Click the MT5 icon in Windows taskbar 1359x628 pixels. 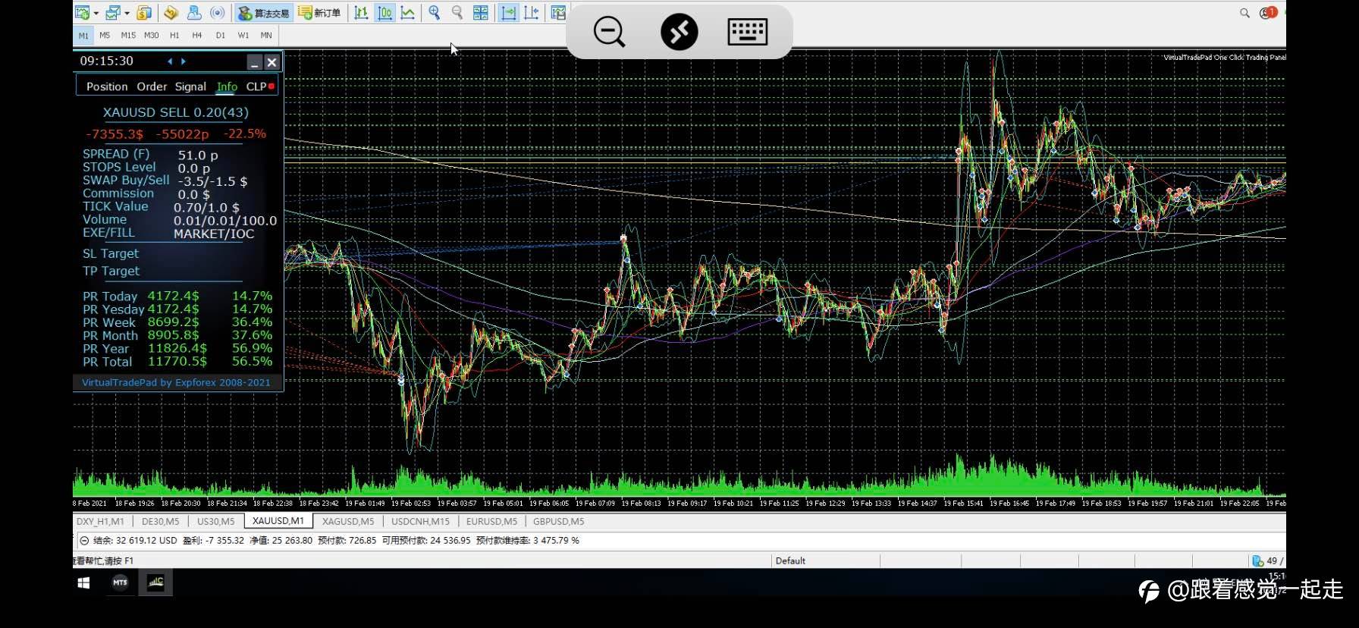[x=120, y=582]
